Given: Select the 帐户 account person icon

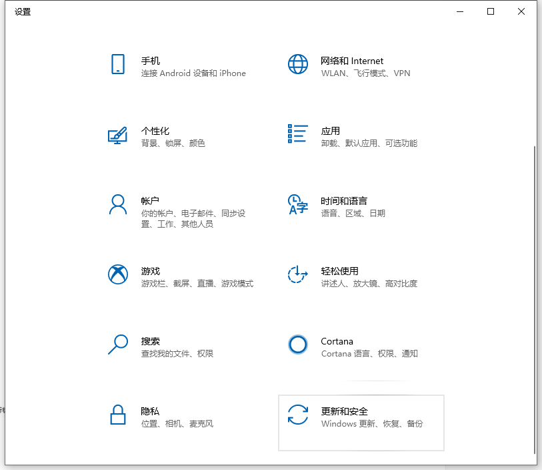Looking at the screenshot, I should click(118, 205).
